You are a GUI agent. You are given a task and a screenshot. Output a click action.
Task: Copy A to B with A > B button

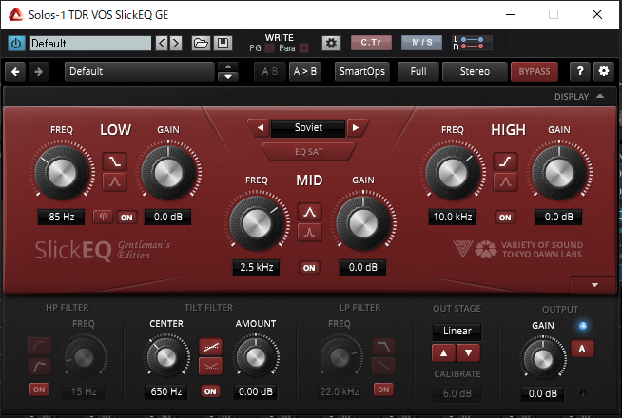coord(305,71)
